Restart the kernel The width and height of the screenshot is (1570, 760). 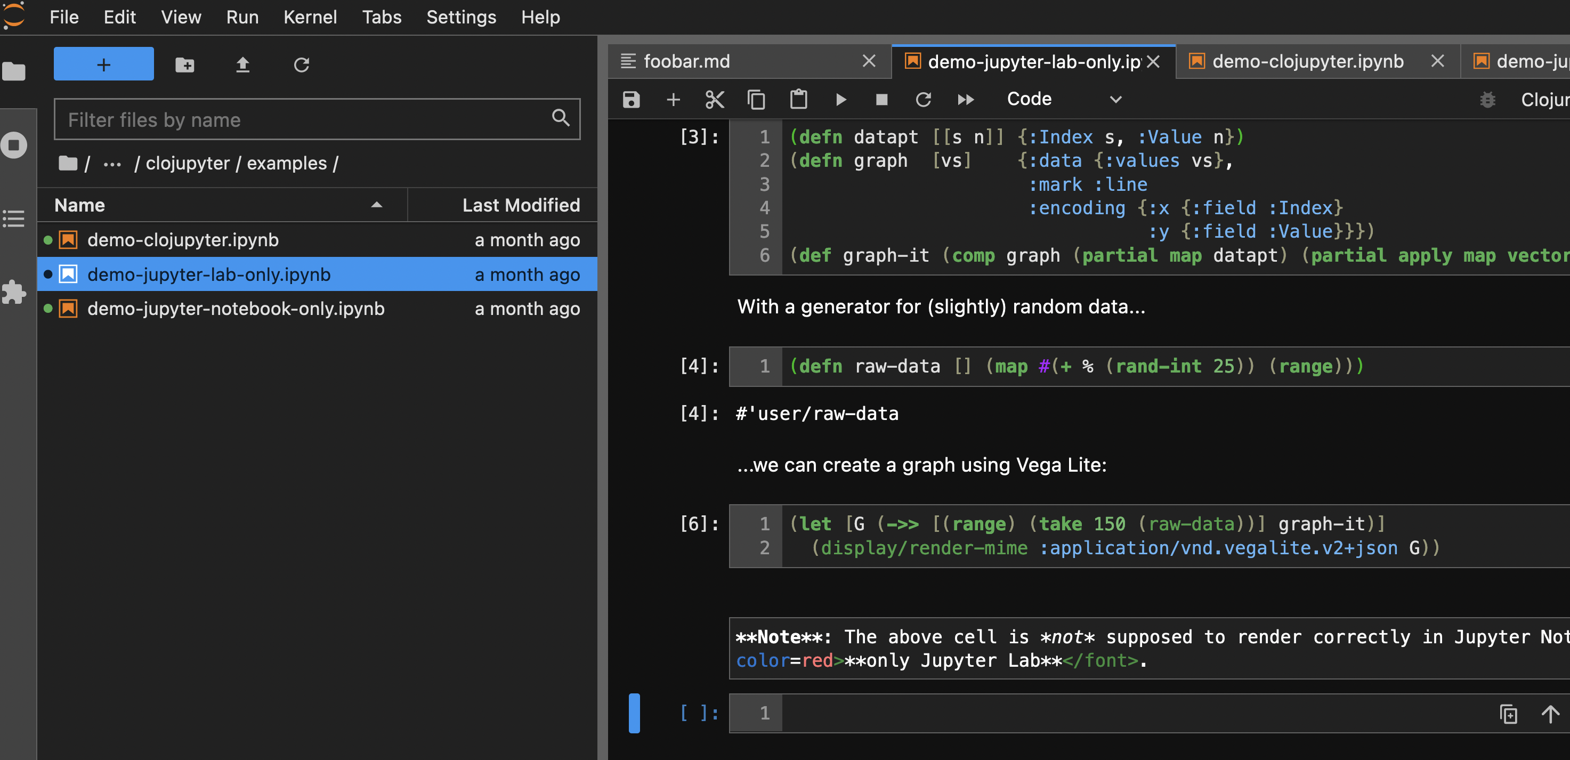pyautogui.click(x=924, y=99)
